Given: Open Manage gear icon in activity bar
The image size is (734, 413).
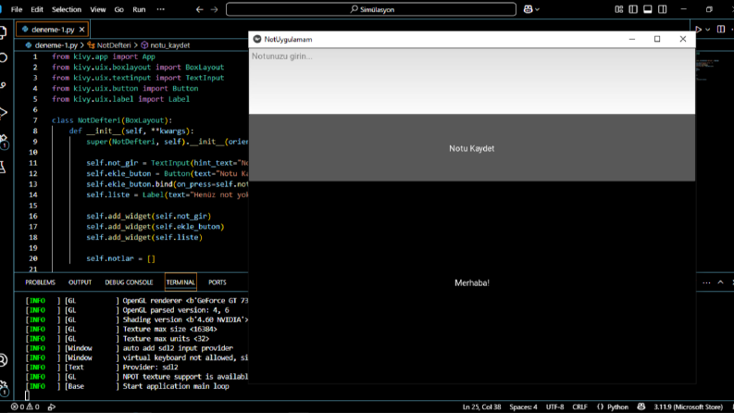Looking at the screenshot, I should tap(4, 388).
